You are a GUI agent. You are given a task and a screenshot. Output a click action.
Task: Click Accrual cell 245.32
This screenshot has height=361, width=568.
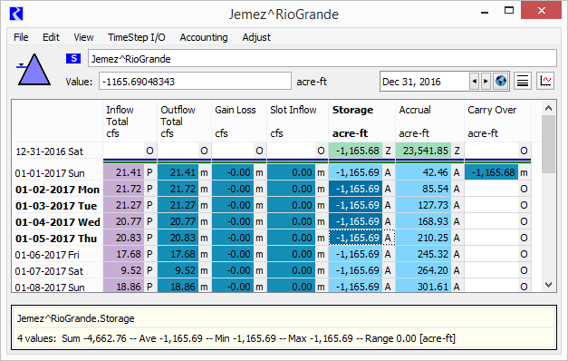point(423,254)
